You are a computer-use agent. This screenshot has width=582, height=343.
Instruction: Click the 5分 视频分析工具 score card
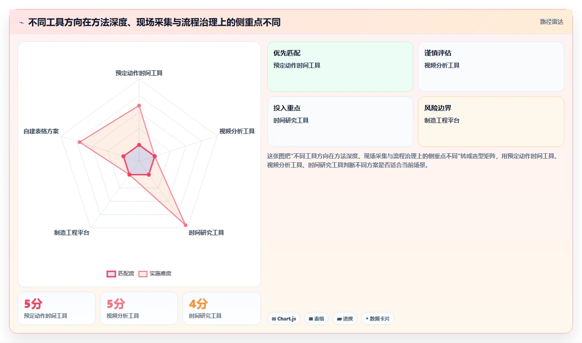click(x=139, y=308)
